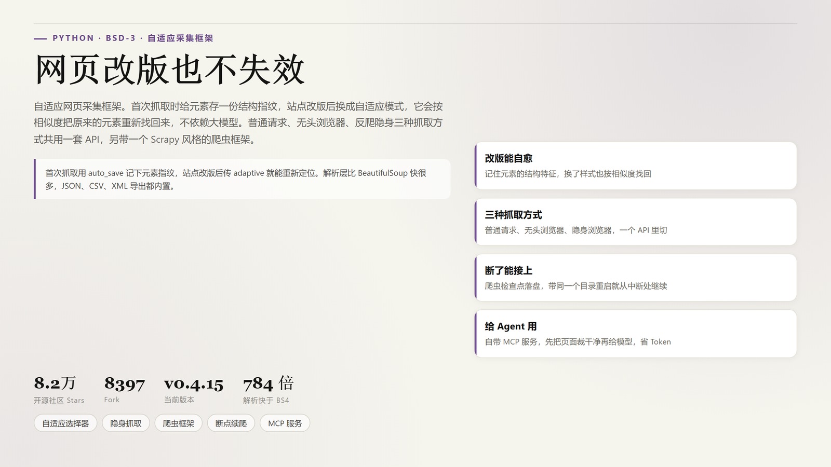Click the 开源社区 Stars caption
Viewport: 831px width, 467px height.
coord(59,400)
